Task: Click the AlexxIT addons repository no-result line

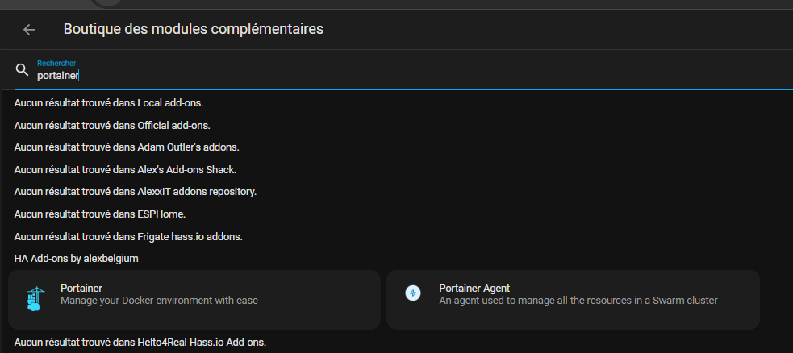Action: tap(136, 192)
